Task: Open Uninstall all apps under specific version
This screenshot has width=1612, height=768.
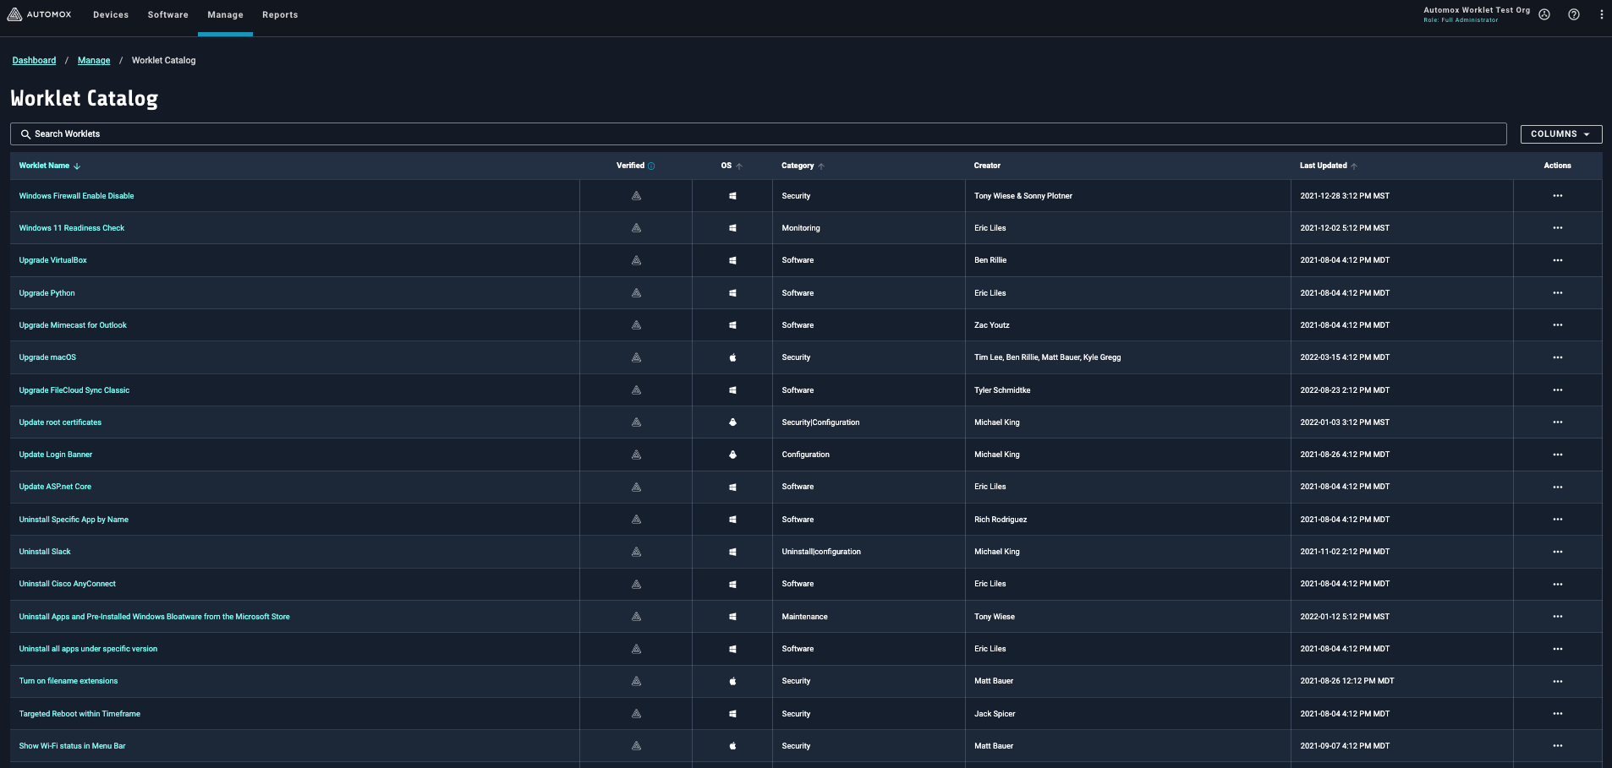Action: pyautogui.click(x=88, y=649)
